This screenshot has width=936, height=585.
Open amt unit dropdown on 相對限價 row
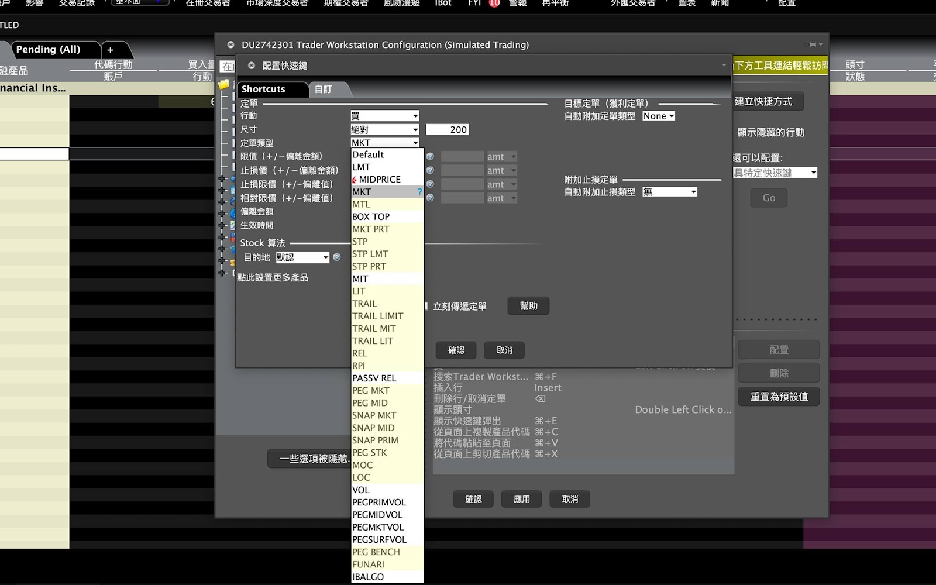click(x=501, y=198)
